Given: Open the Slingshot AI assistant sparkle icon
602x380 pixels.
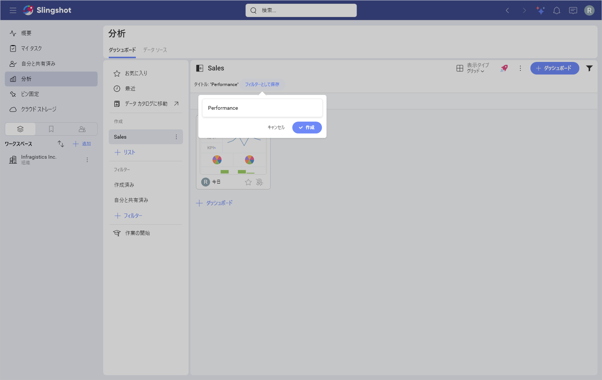Looking at the screenshot, I should point(540,10).
